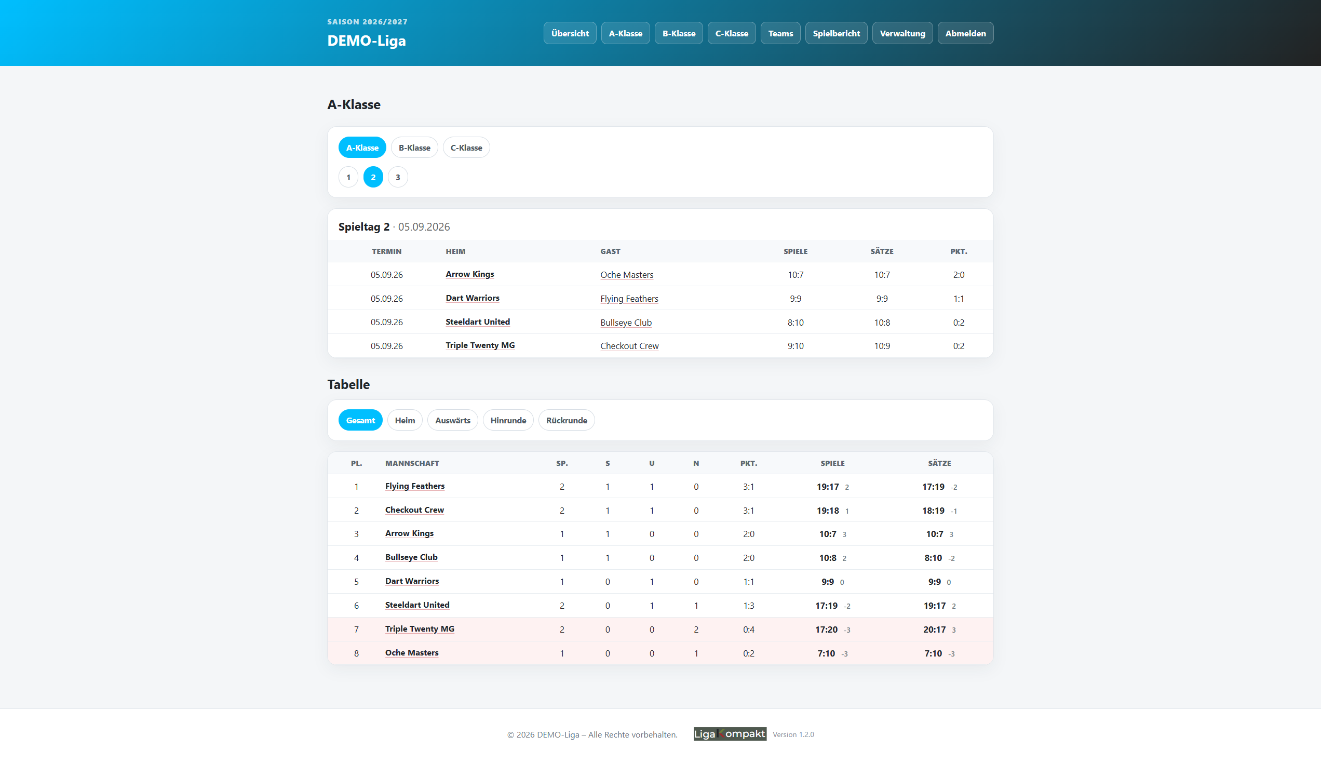This screenshot has width=1321, height=763.
Task: Click the Abmelden button to log out
Action: click(x=965, y=33)
